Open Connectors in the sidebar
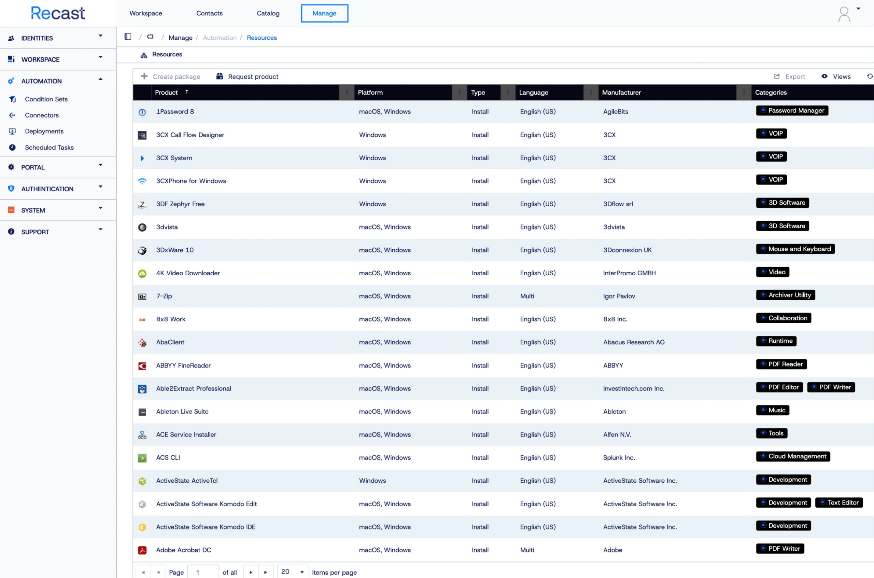874x578 pixels. click(x=42, y=115)
